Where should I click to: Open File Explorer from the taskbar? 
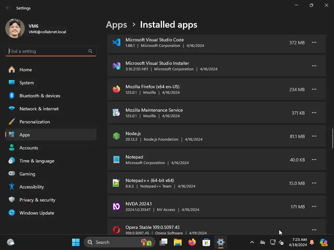[177, 242]
